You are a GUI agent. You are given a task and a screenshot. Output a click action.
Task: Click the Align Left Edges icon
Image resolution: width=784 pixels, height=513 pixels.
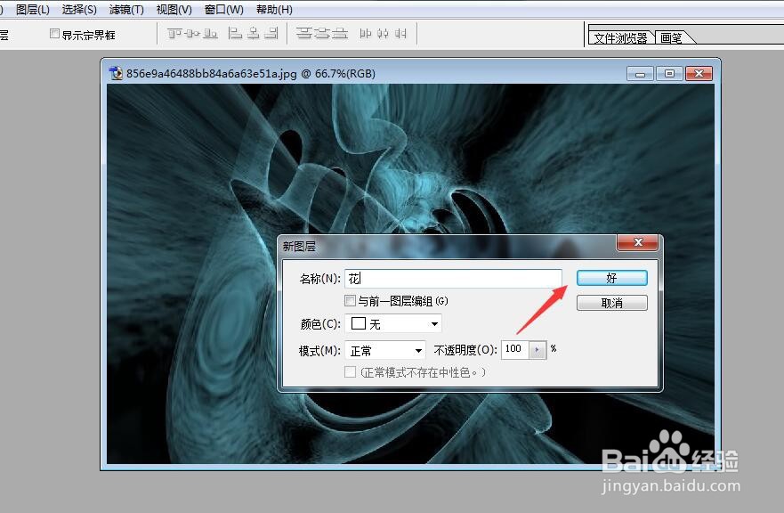point(235,34)
